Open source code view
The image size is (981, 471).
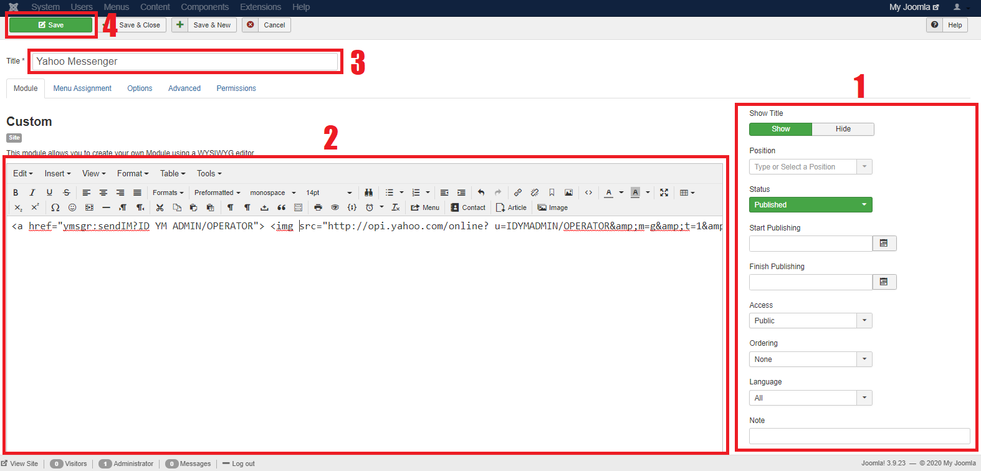click(x=588, y=193)
